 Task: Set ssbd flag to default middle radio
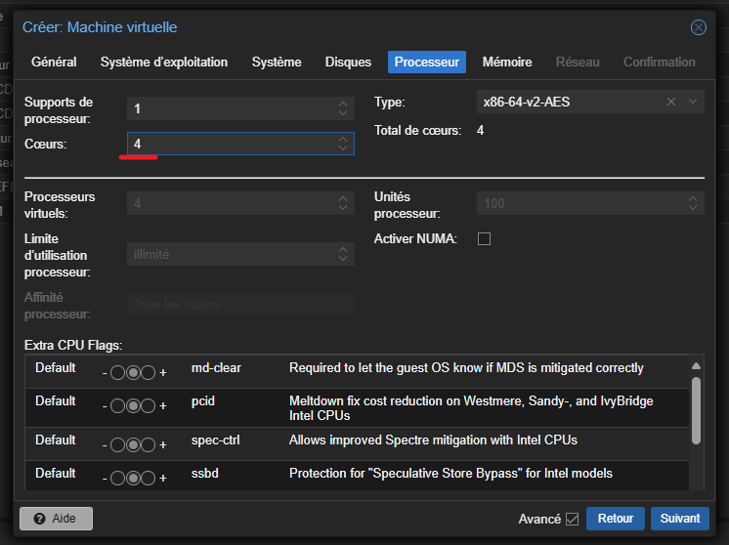point(133,478)
